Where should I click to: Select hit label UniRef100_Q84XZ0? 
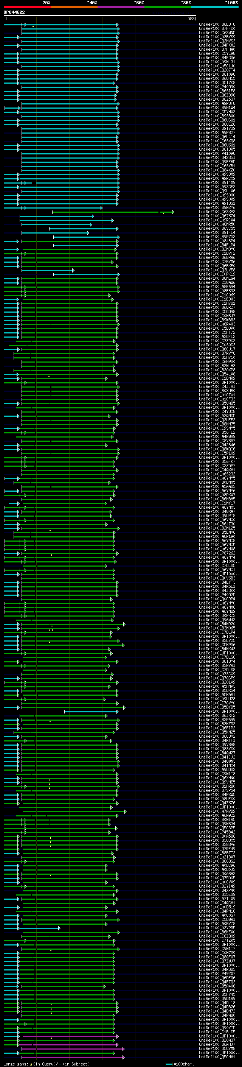tap(217, 170)
